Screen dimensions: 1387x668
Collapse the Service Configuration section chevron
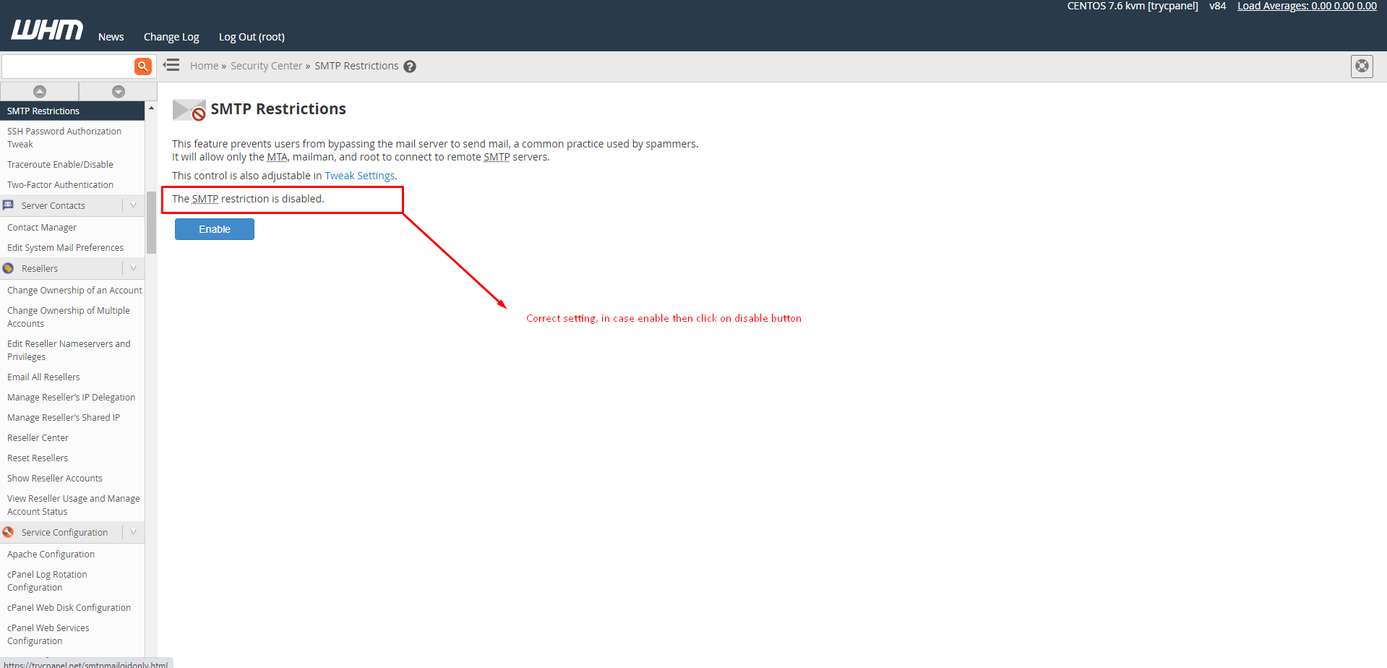133,532
